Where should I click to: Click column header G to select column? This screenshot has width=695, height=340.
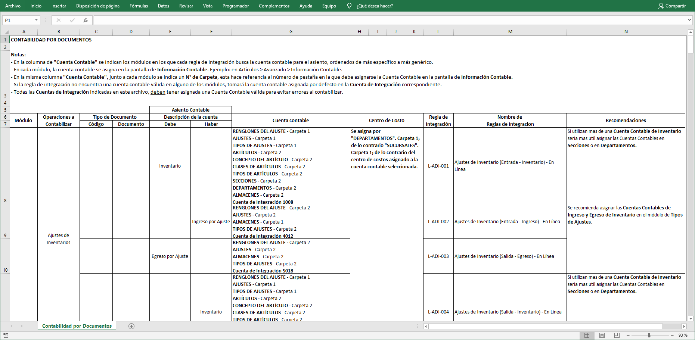point(291,31)
